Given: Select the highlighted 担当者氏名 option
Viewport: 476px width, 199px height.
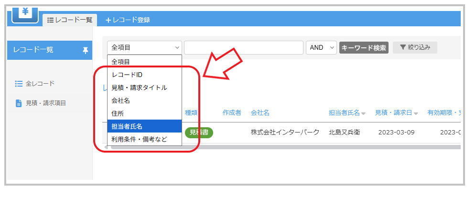Looking at the screenshot, I should pos(127,126).
